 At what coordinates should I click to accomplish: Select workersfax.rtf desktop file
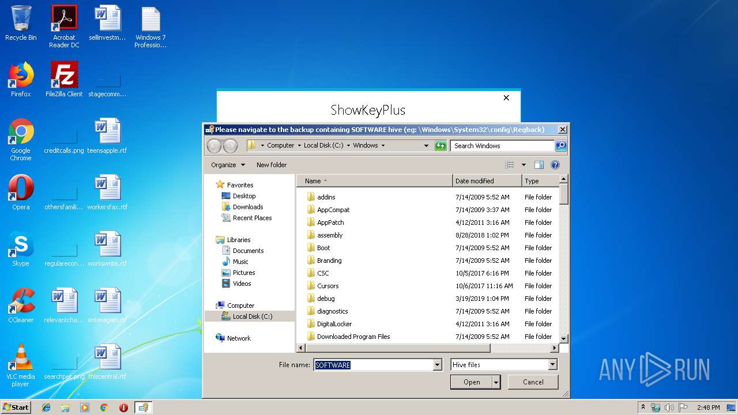pyautogui.click(x=107, y=193)
